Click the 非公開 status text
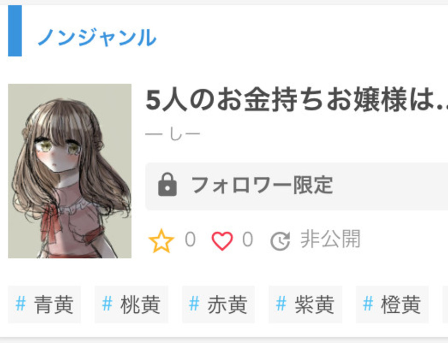 (x=330, y=239)
